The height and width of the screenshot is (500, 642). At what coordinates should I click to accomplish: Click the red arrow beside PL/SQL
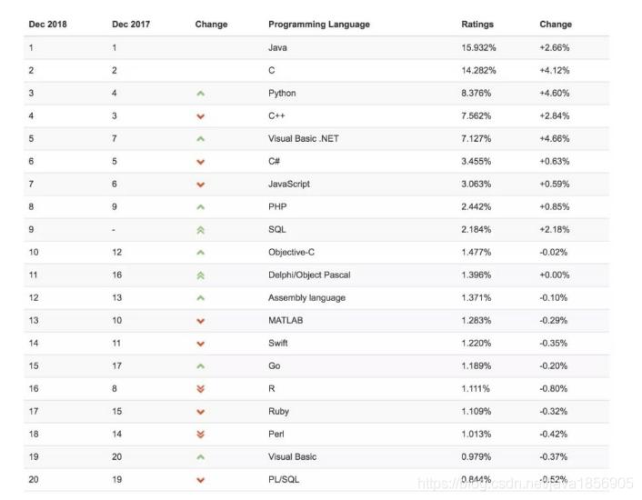pos(200,480)
